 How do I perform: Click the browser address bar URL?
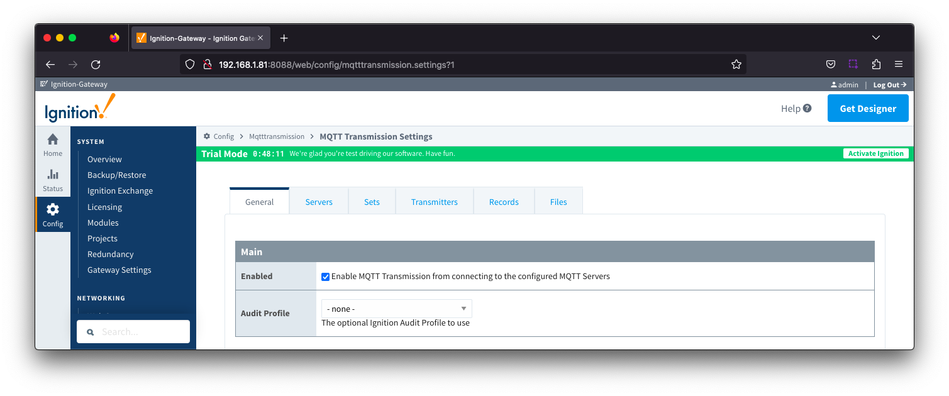[336, 64]
